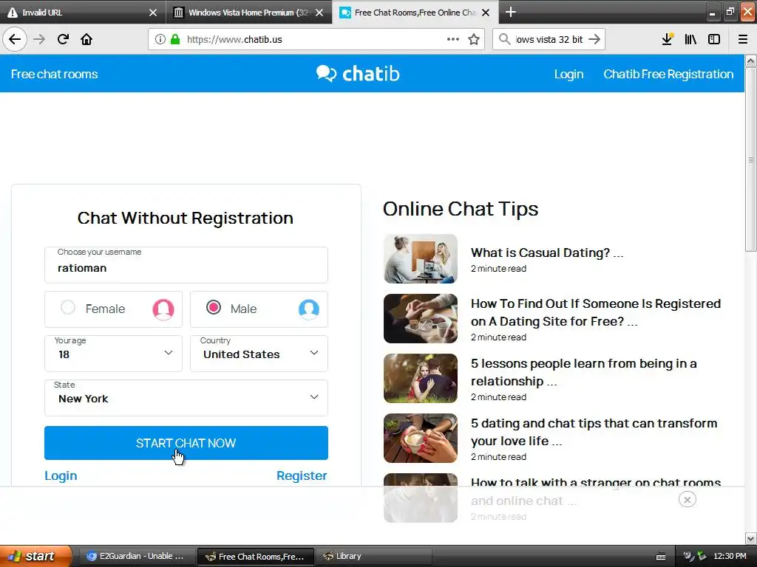Viewport: 757px width, 567px height.
Task: Open the browser home page
Action: [86, 39]
